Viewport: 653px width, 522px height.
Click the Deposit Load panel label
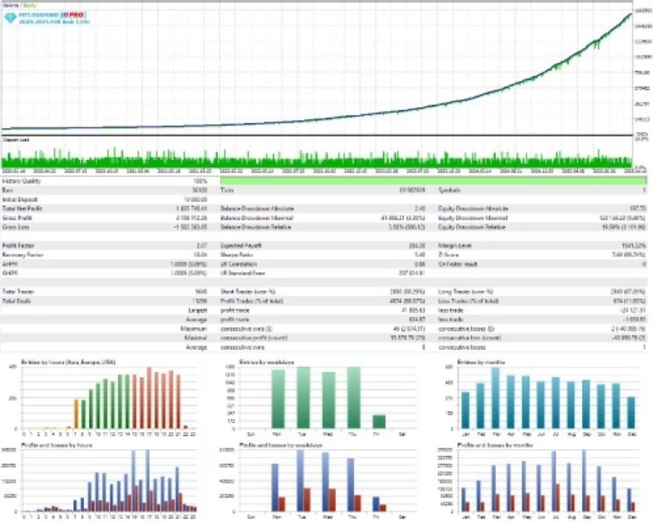[x=15, y=140]
